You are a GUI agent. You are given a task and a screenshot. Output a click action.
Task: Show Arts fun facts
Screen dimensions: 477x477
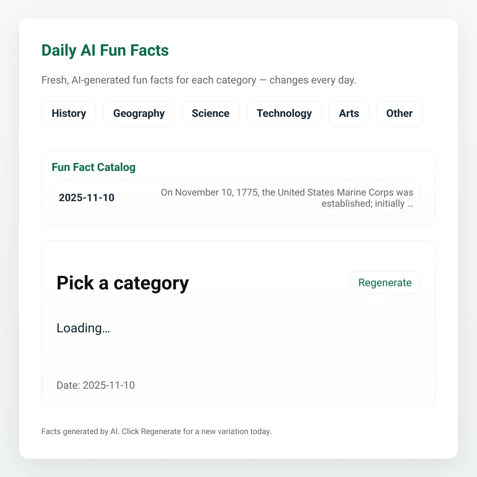[349, 113]
